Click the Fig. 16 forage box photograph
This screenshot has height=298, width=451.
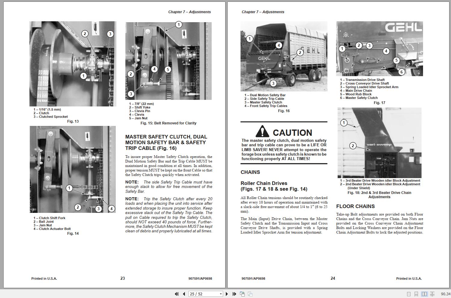click(284, 55)
